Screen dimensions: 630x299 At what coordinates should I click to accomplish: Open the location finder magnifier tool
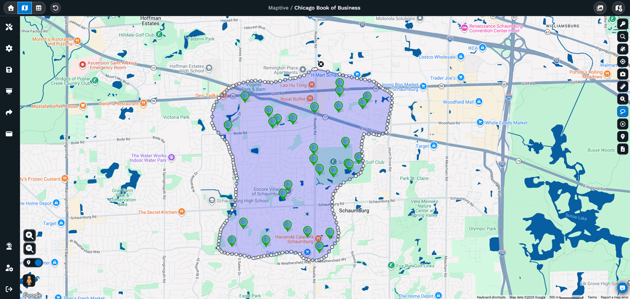623,99
